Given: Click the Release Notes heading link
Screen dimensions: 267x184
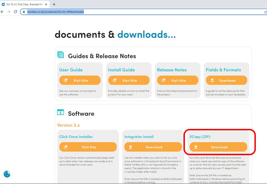Looking at the screenshot, I should coord(172,70).
